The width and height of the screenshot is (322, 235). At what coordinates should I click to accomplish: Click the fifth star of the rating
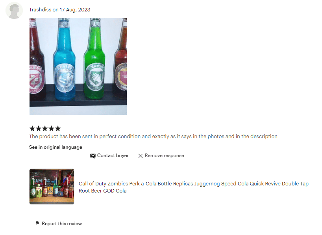pos(58,129)
